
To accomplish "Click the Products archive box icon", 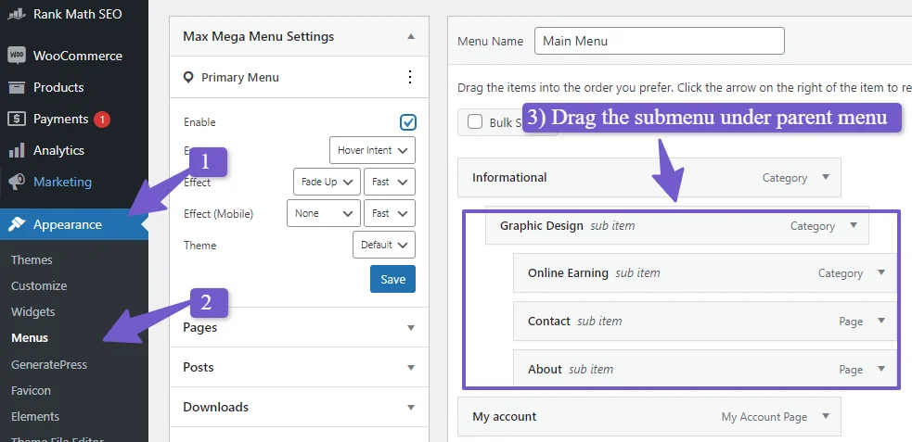I will click(x=17, y=88).
